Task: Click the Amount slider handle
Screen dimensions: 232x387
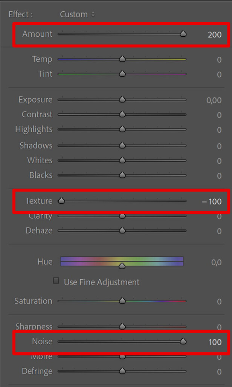Action: tap(183, 34)
